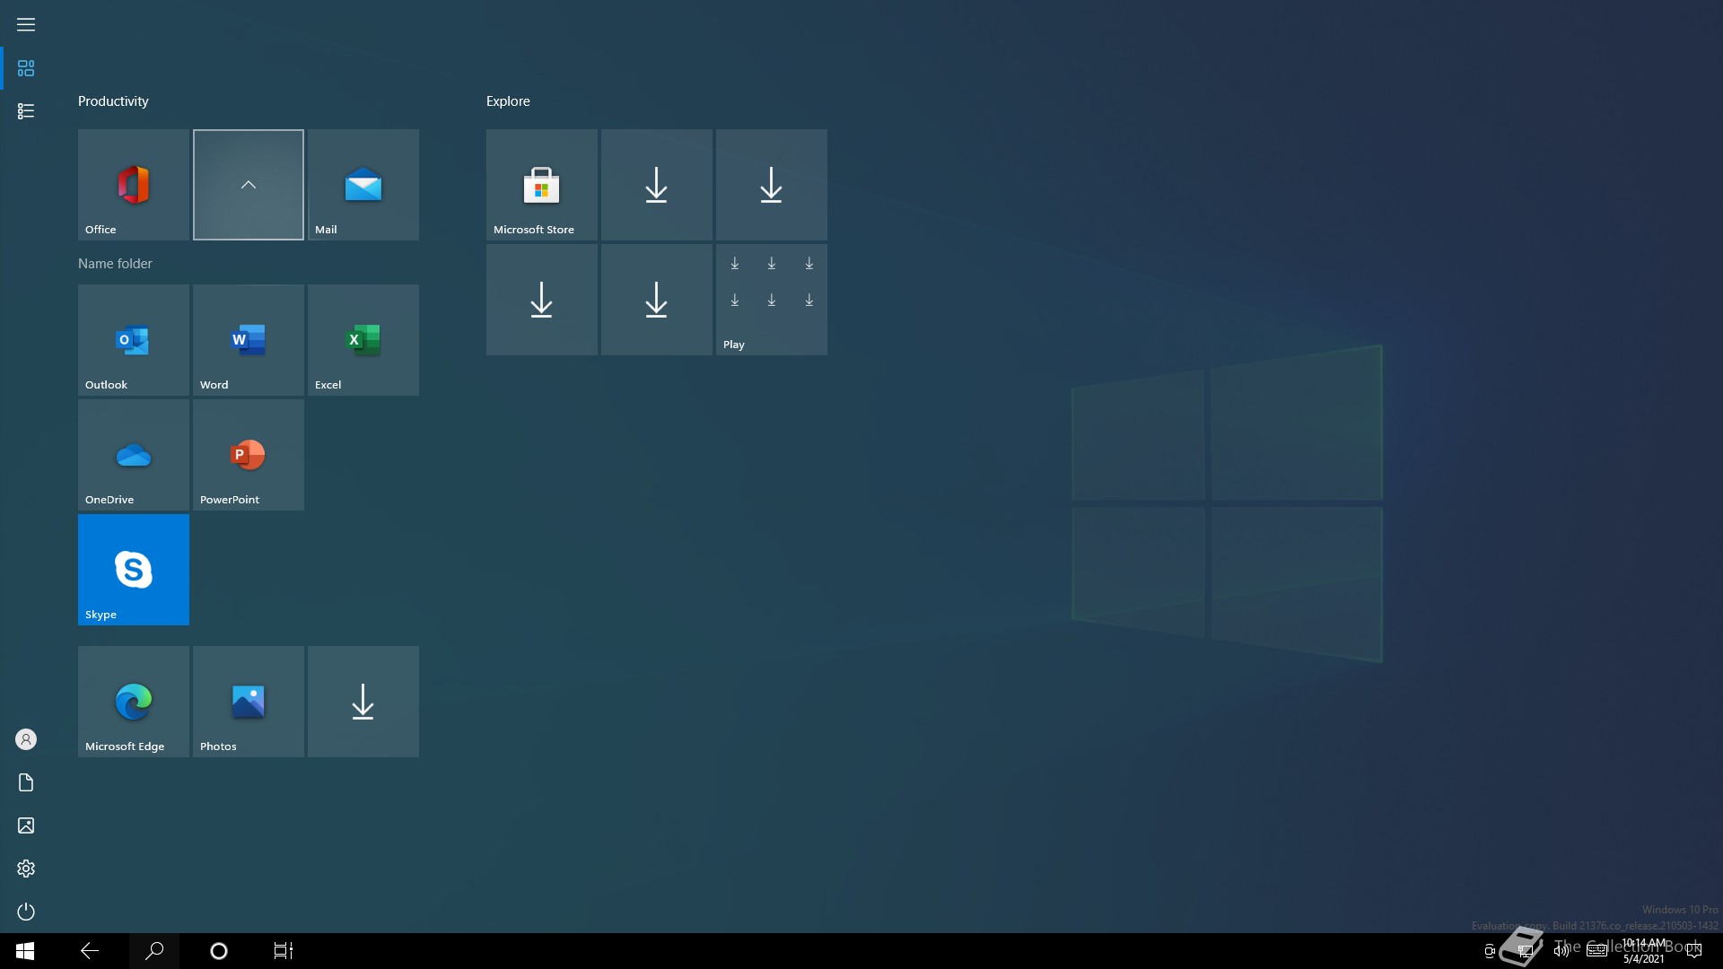Click download tile directly below Microsoft Store

click(542, 300)
